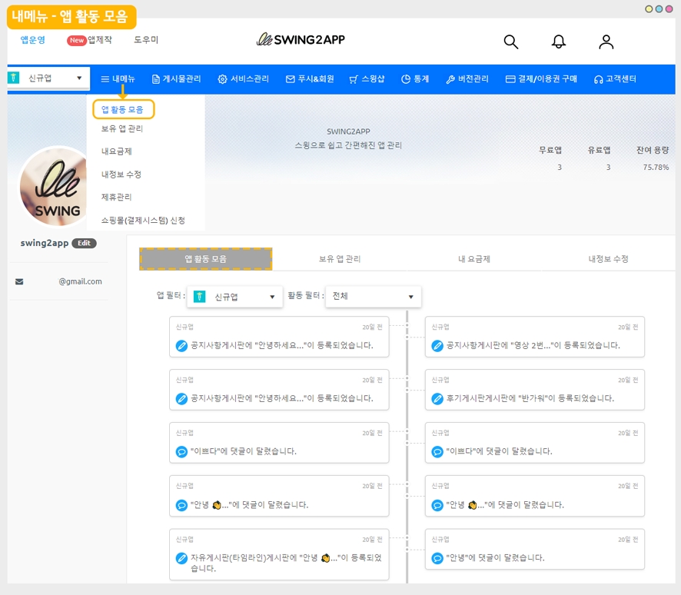This screenshot has height=595, width=681.
Task: Click the SWING2APP logo
Action: point(301,39)
